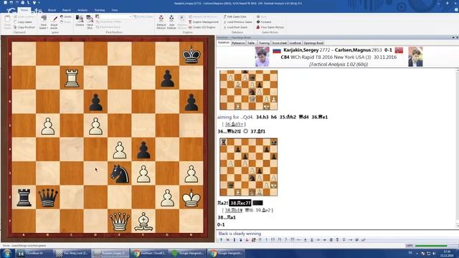Open the Windows Start button
Image resolution: width=459 pixels, height=258 pixels.
6,253
